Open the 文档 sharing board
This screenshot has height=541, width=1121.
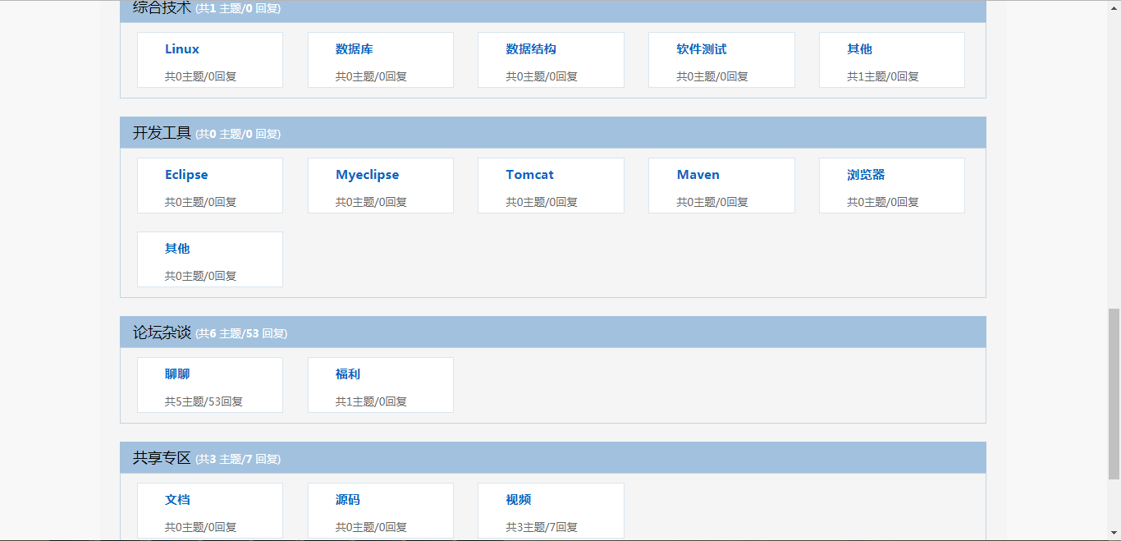[177, 500]
